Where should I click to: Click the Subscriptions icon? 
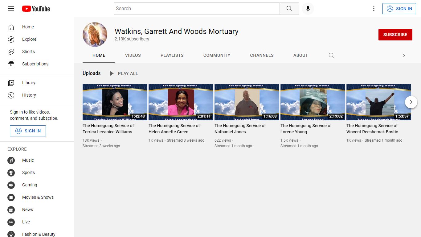pos(11,64)
